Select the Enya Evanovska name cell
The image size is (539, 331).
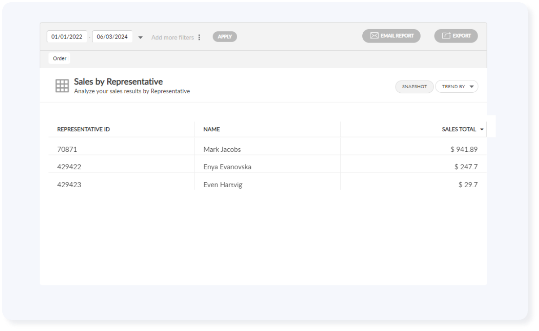[x=227, y=167]
